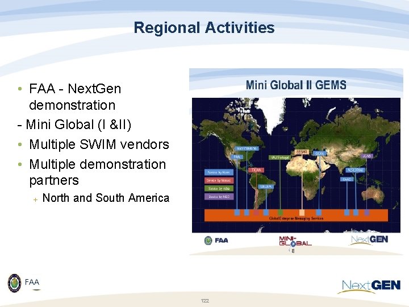Image resolution: width=409 pixels, height=307 pixels.
Task: Select the SESAR label on the map
Action: point(302,152)
